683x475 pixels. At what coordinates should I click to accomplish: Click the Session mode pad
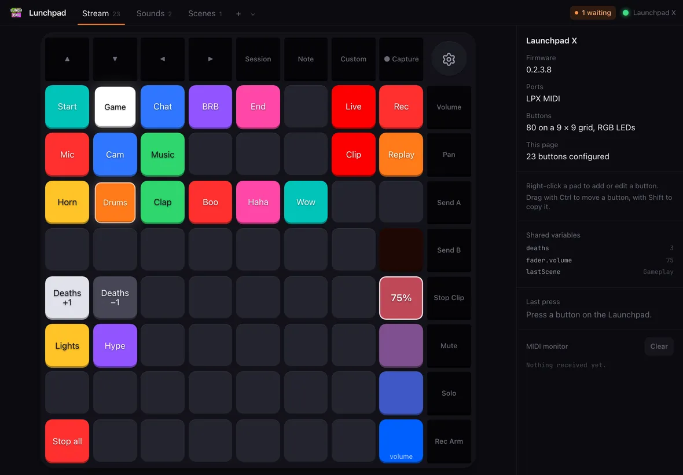tap(258, 59)
